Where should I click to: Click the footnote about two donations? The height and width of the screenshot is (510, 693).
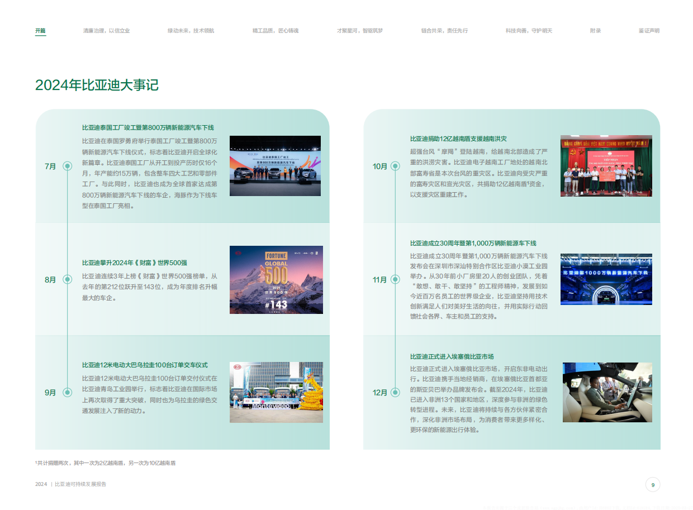point(105,463)
